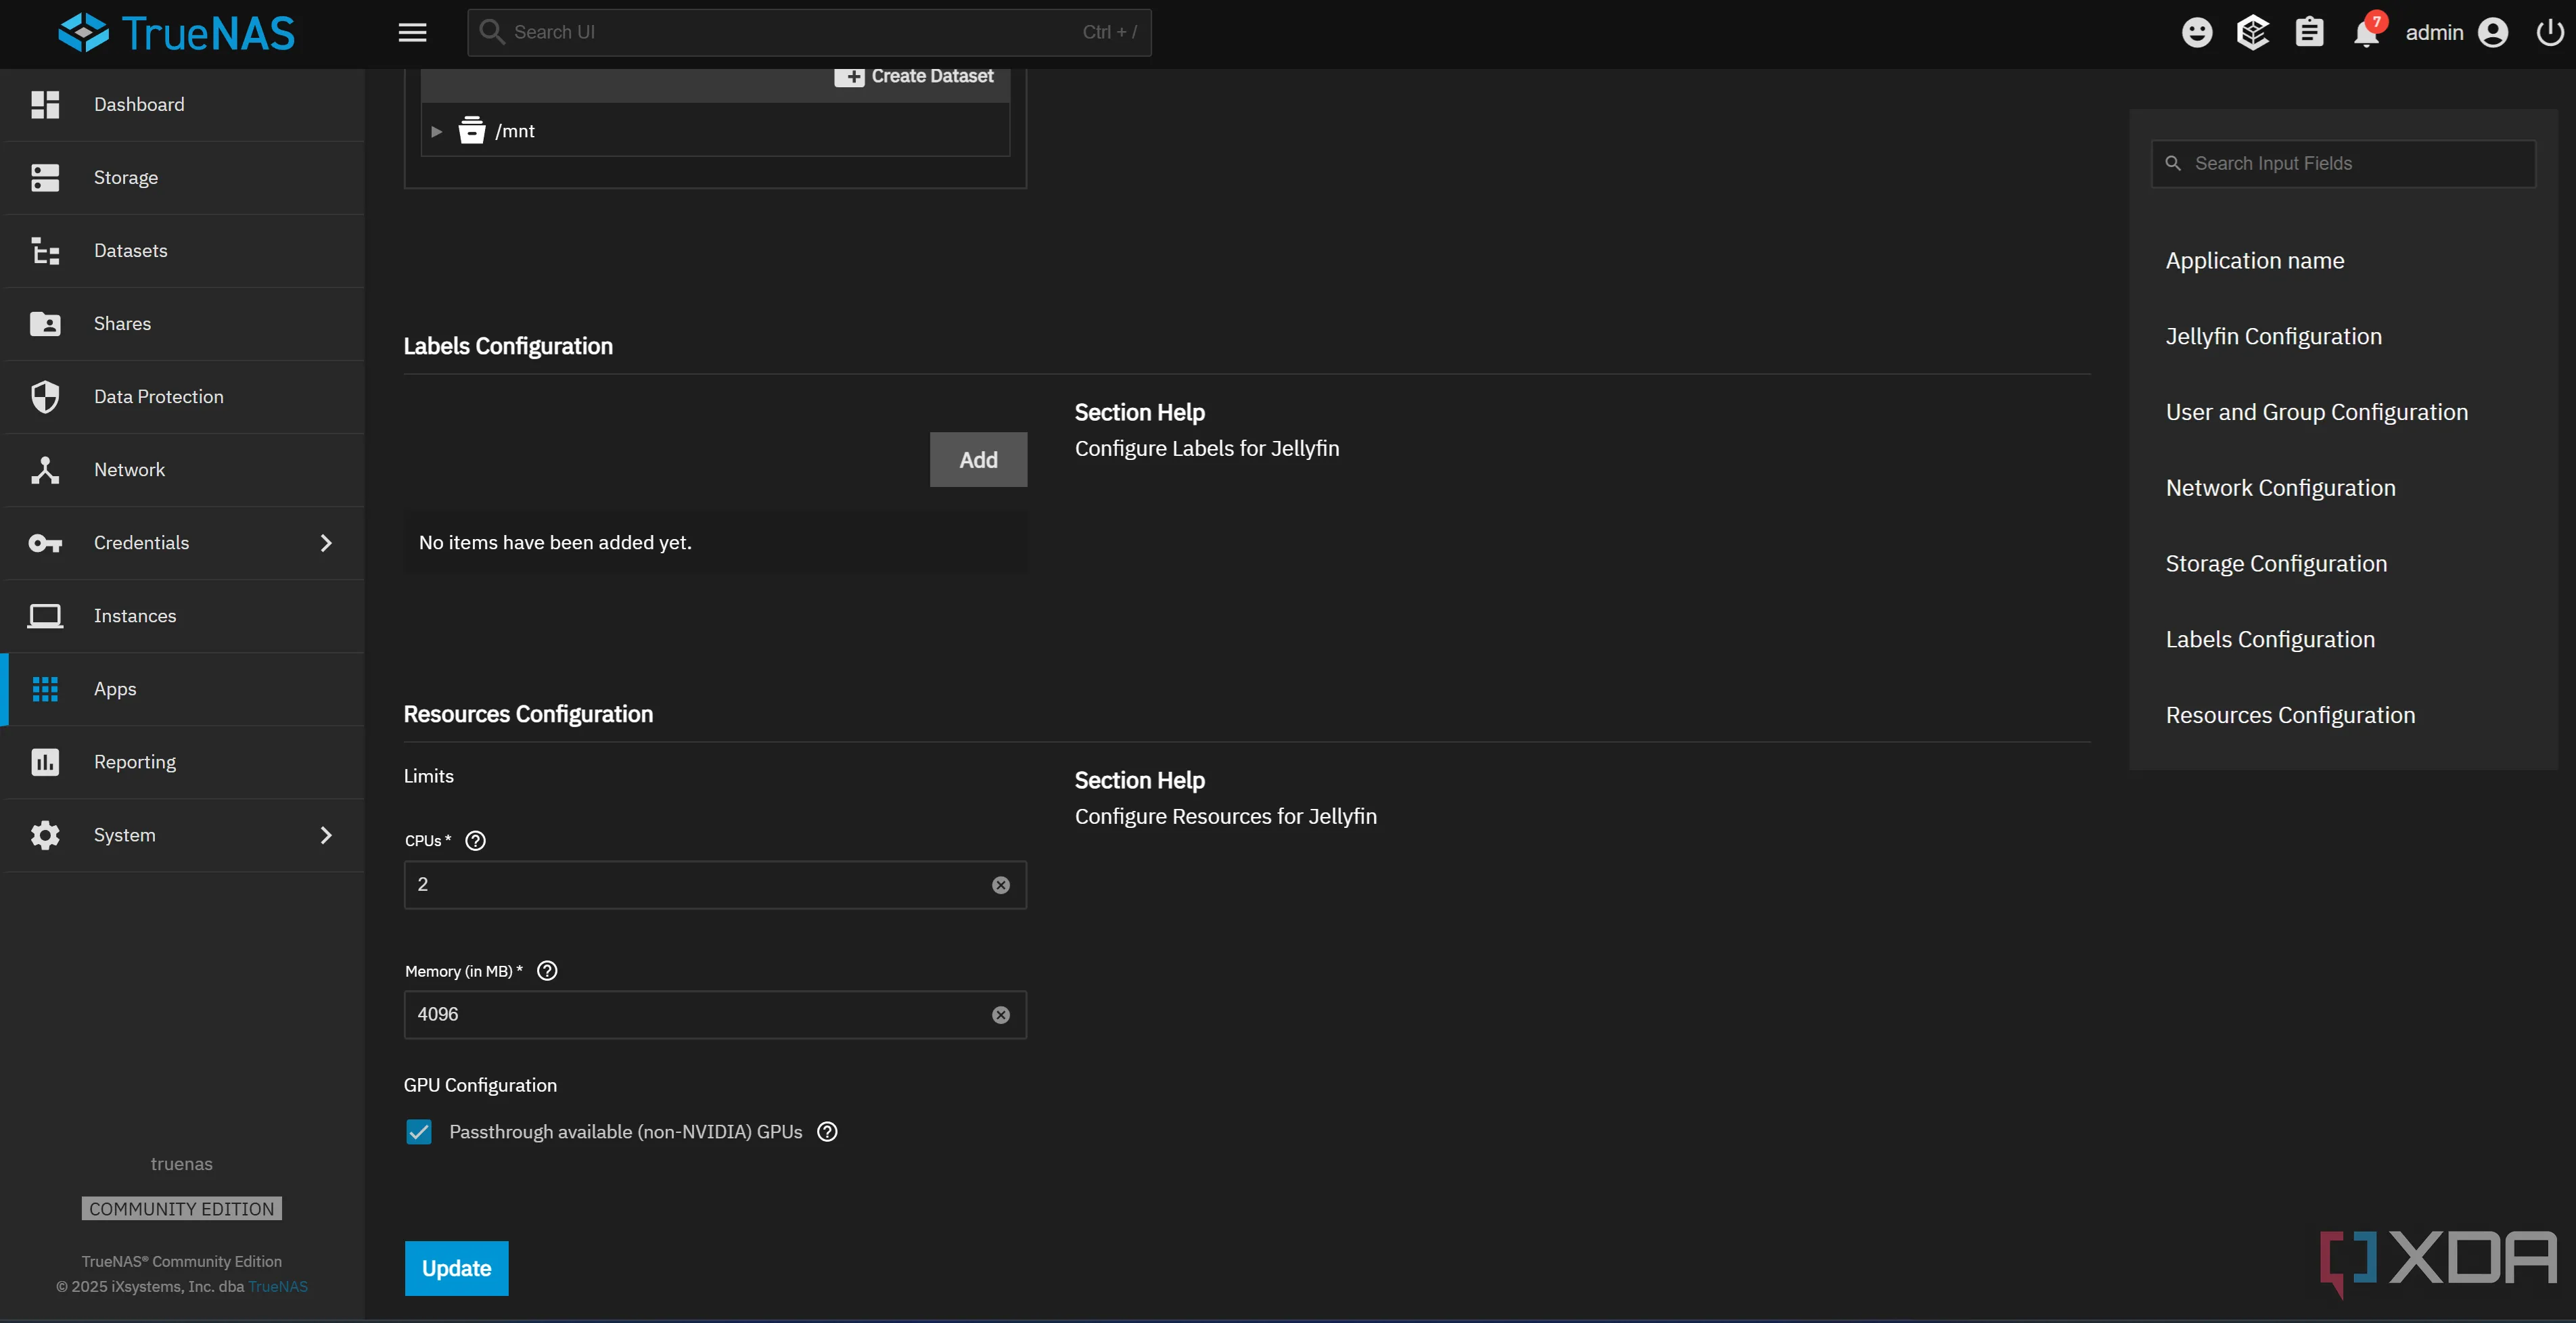Click 'No items have been added yet.' text
The width and height of the screenshot is (2576, 1323).
pos(555,543)
